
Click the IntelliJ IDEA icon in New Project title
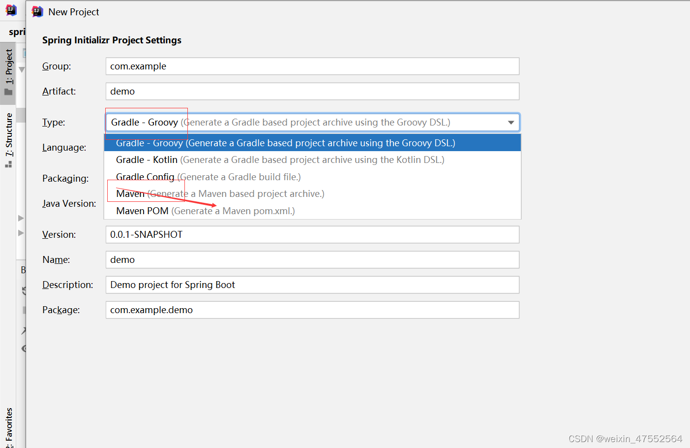pyautogui.click(x=37, y=12)
